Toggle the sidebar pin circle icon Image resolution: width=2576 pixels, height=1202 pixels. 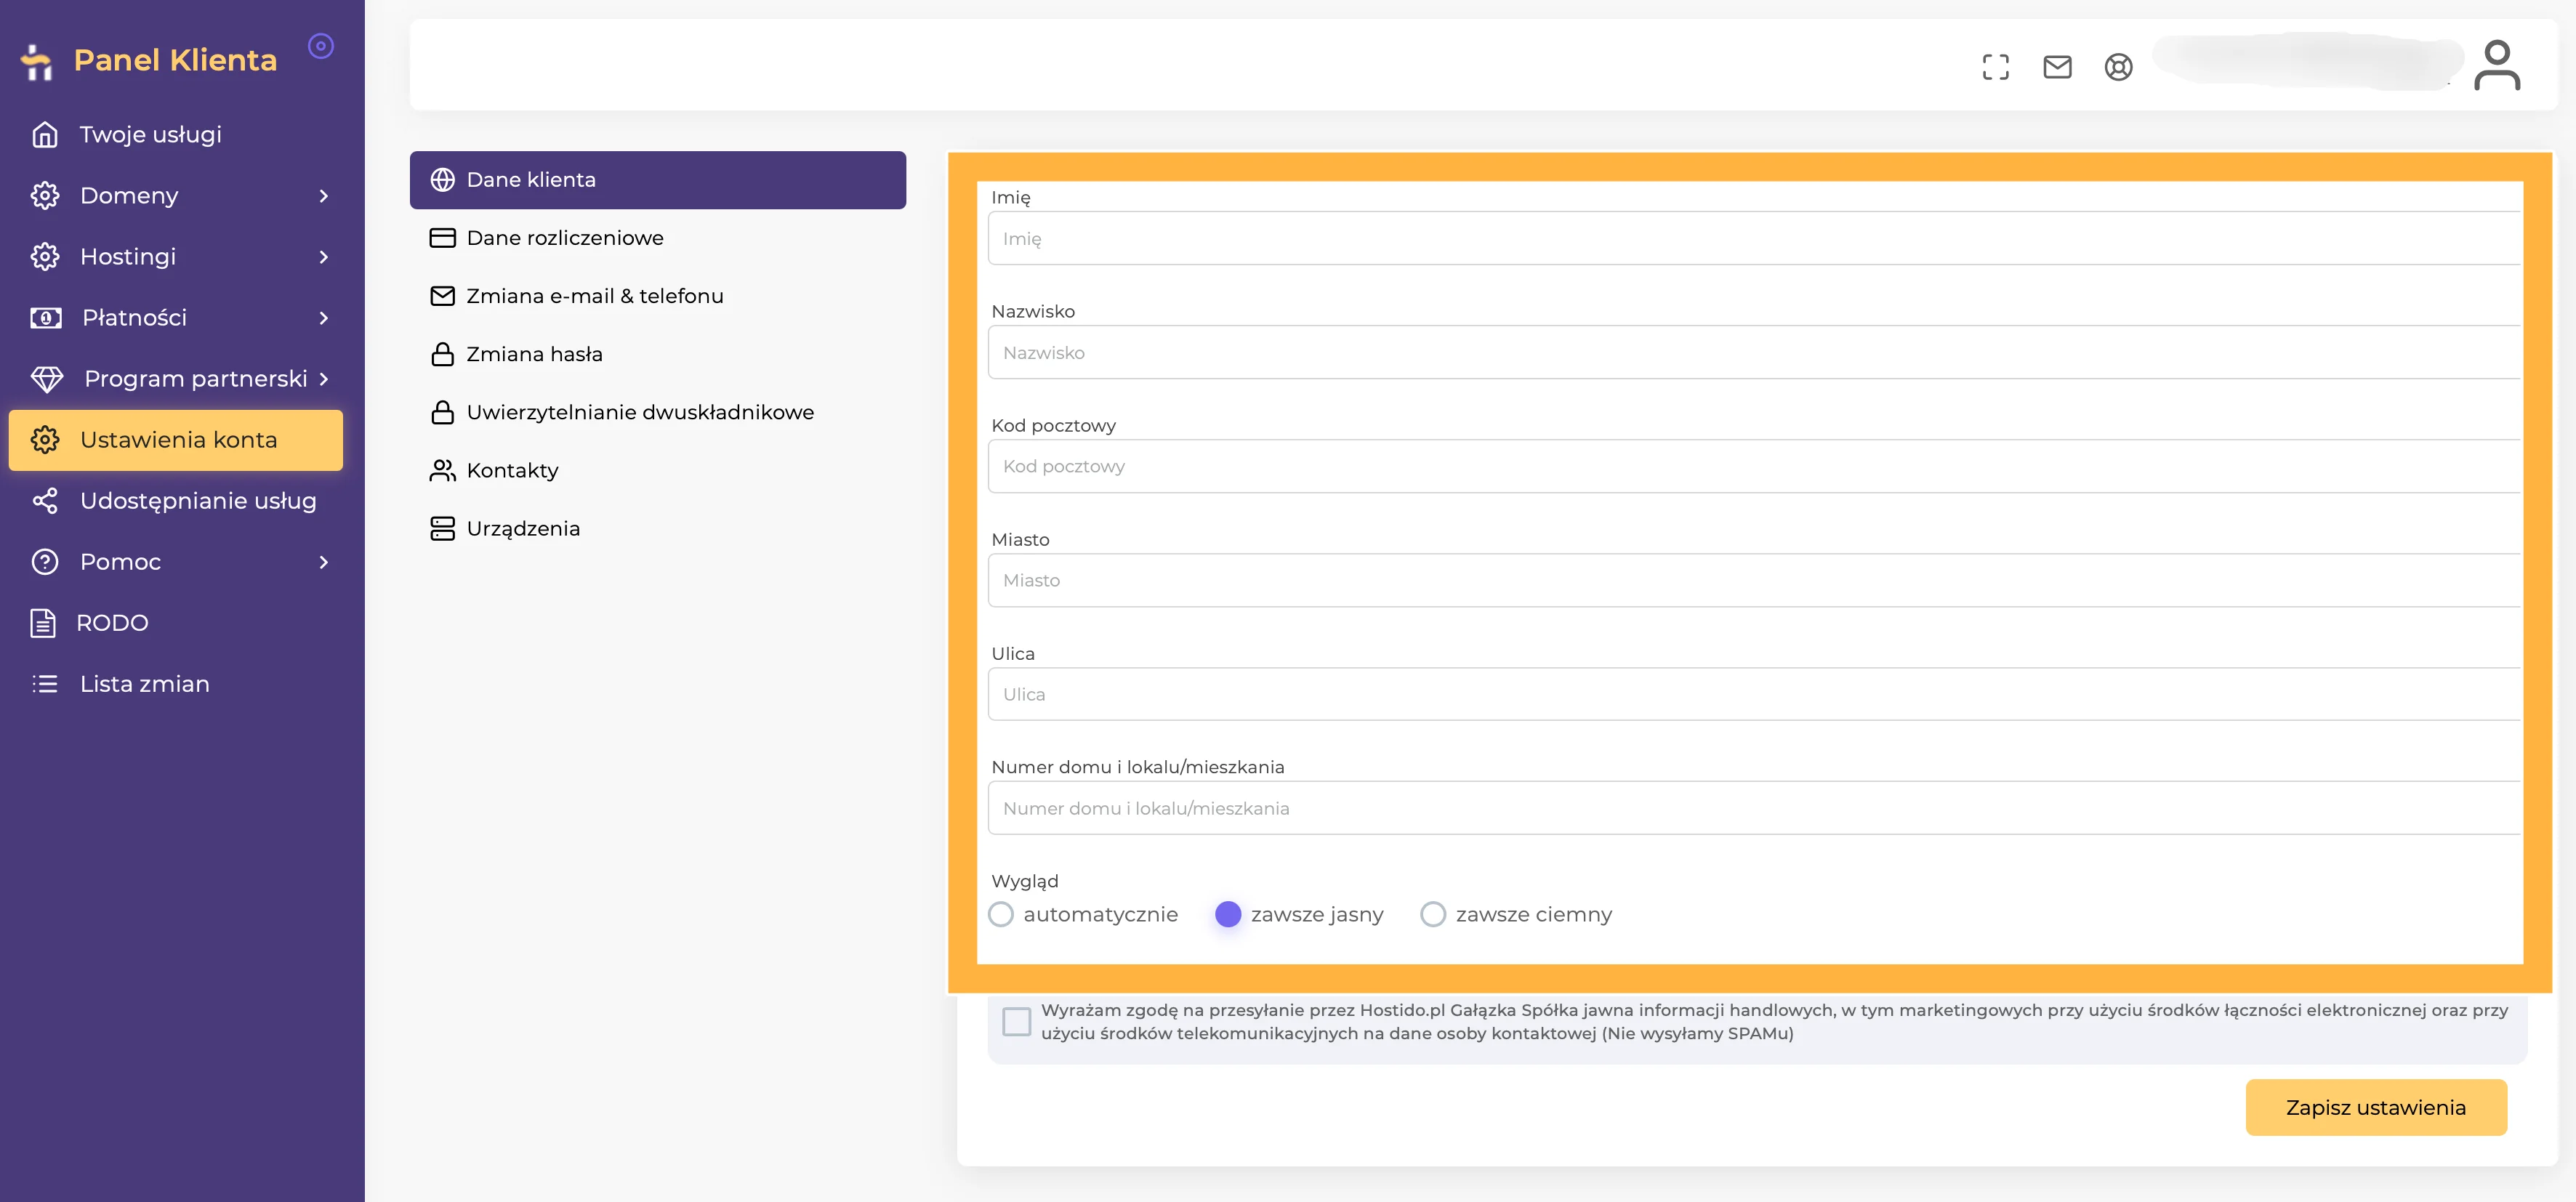(321, 46)
